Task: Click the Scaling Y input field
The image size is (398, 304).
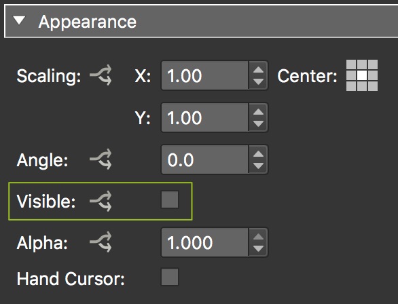Action: pos(205,117)
